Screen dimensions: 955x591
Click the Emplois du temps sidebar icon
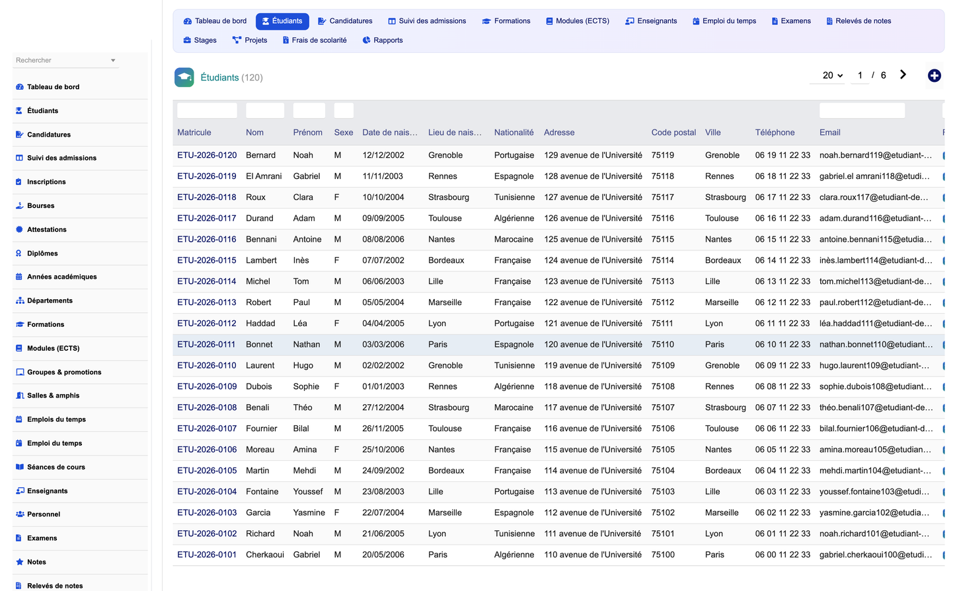coord(19,419)
